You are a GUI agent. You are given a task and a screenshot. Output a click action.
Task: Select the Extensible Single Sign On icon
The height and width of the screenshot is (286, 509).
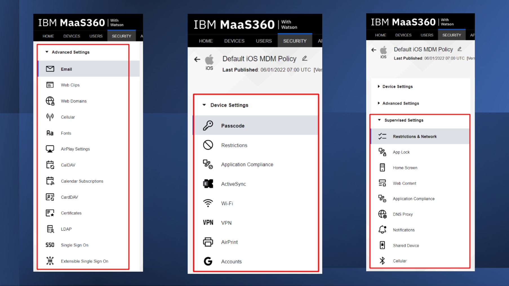[x=50, y=261]
